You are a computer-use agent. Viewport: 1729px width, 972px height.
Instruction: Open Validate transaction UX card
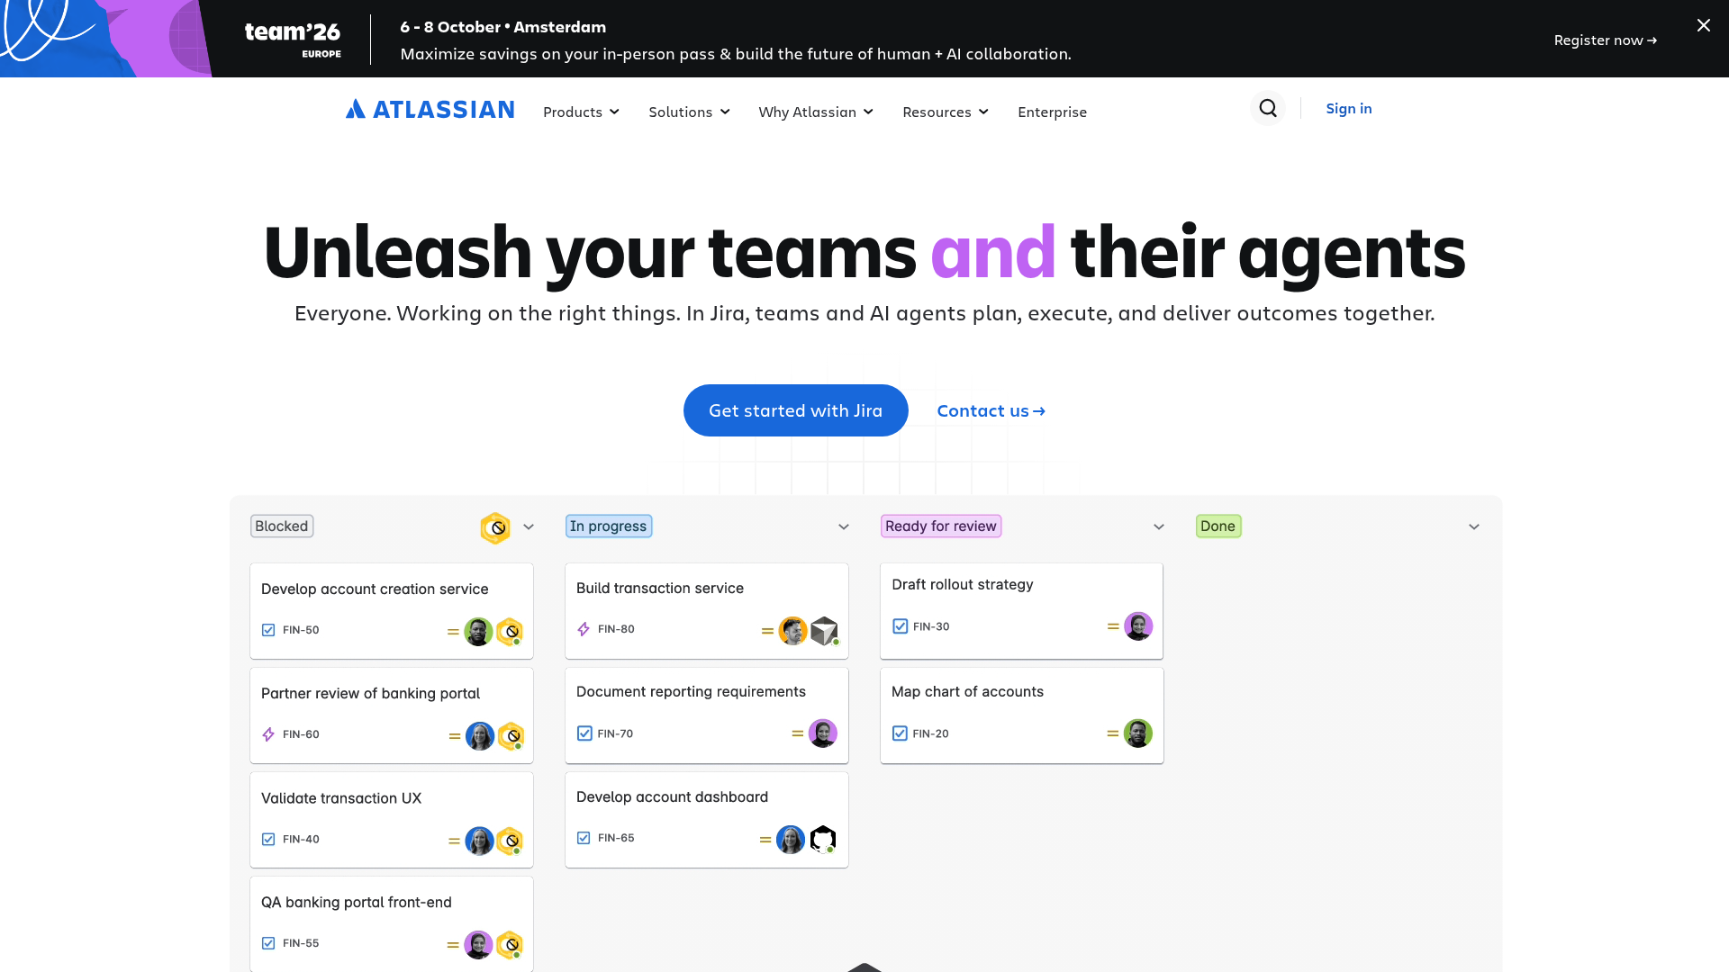tap(392, 820)
